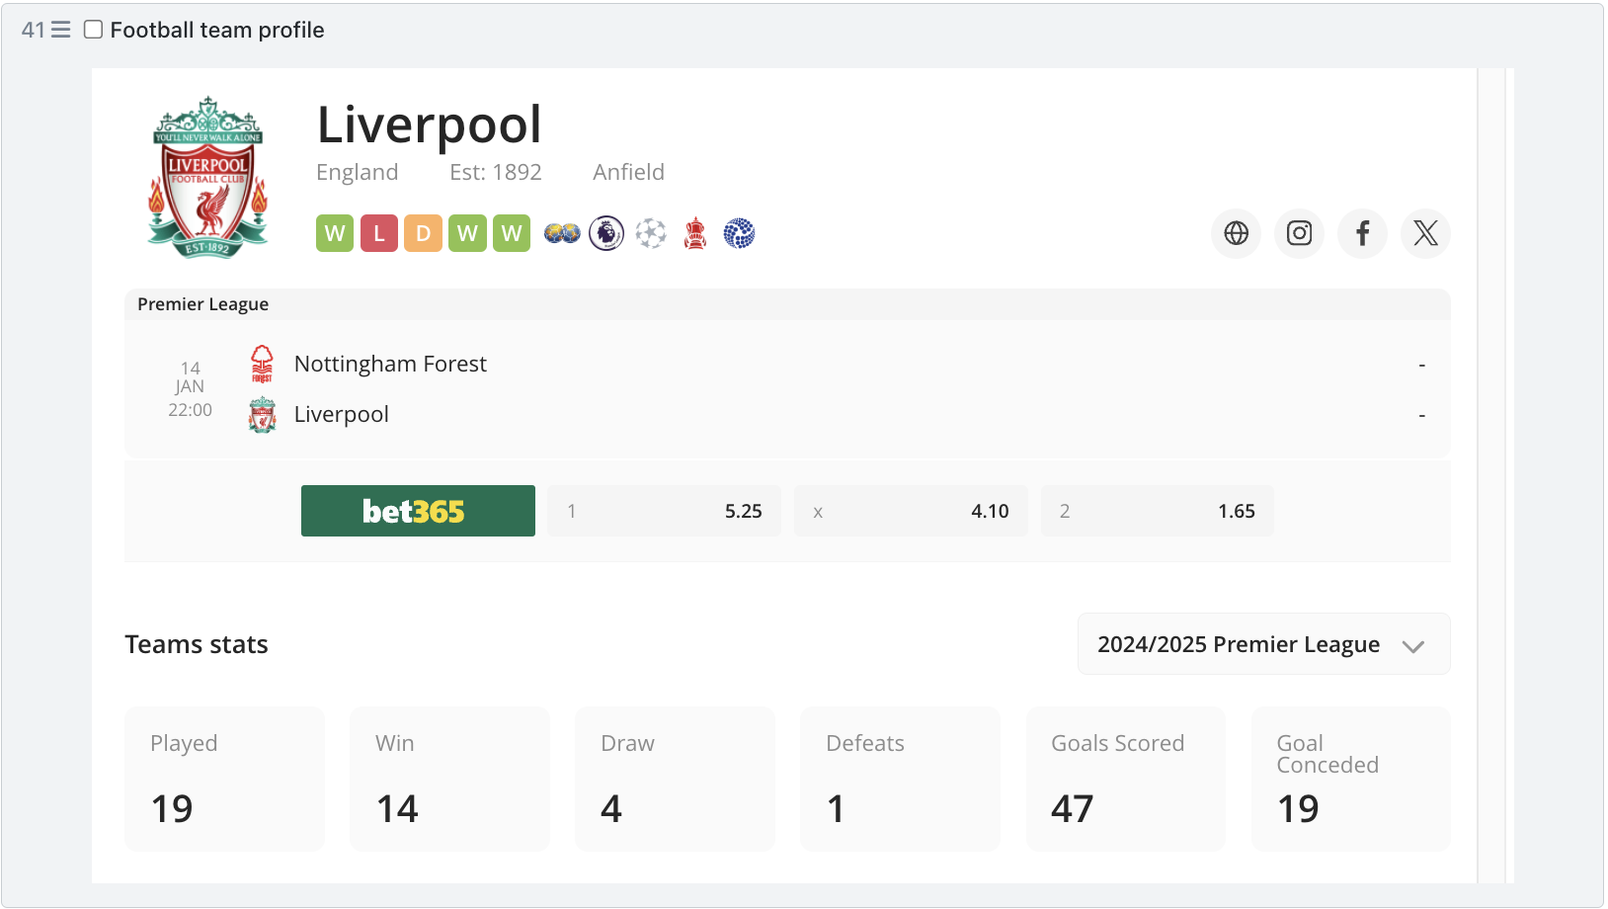
Task: Click the FA Cup trophy icon
Action: tap(695, 234)
